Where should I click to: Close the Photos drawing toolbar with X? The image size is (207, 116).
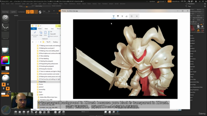[x=137, y=16]
